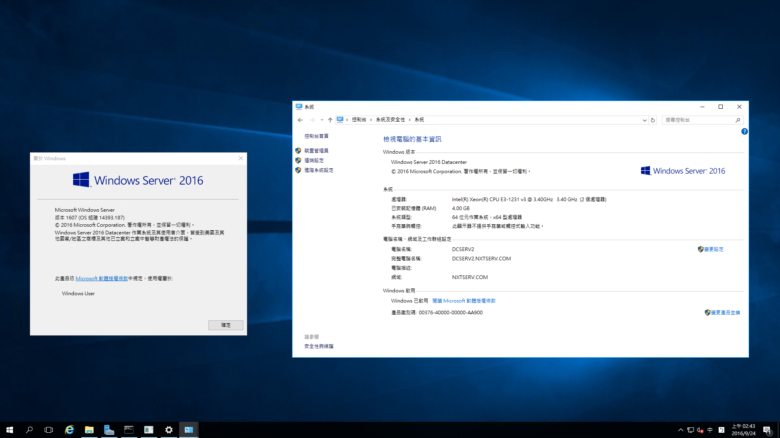Screen dimensions: 780x438
Task: Open 裝置管理員 from left panel
Action: pos(316,151)
